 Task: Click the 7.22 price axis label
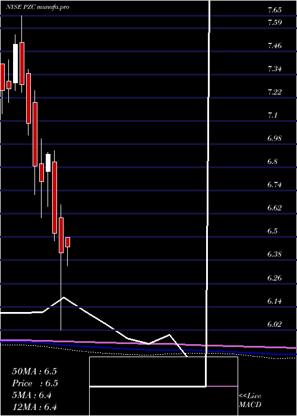click(274, 92)
